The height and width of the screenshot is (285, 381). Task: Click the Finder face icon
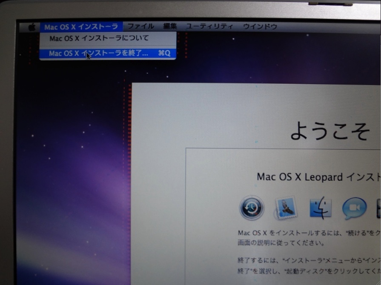pos(321,207)
